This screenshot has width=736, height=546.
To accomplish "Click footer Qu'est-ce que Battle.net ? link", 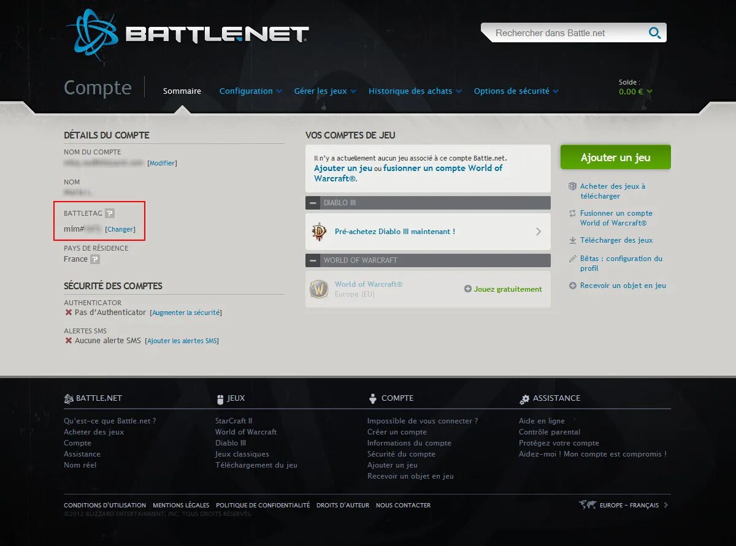I will [x=110, y=421].
